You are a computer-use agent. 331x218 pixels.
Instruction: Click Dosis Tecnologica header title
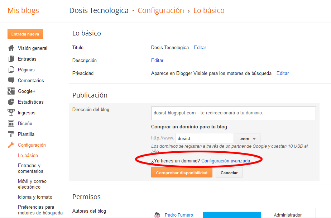pos(99,10)
